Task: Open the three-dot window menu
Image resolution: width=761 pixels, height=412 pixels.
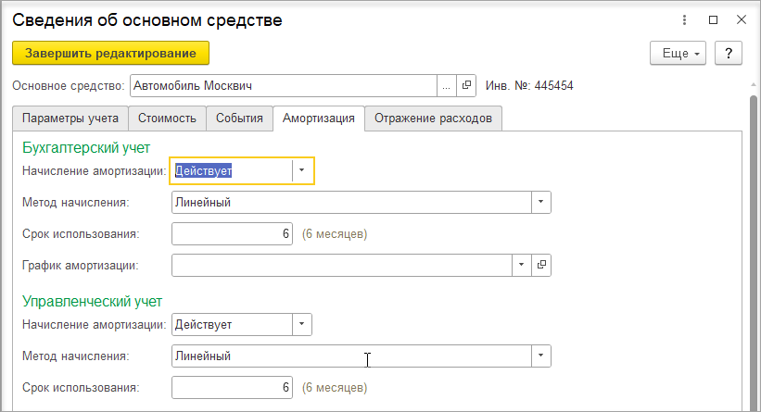Action: [684, 19]
